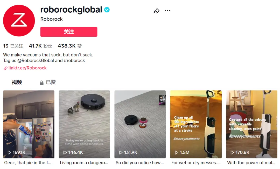Open 'Geez, that pie in the f...' caption
The height and width of the screenshot is (169, 280).
(x=28, y=163)
